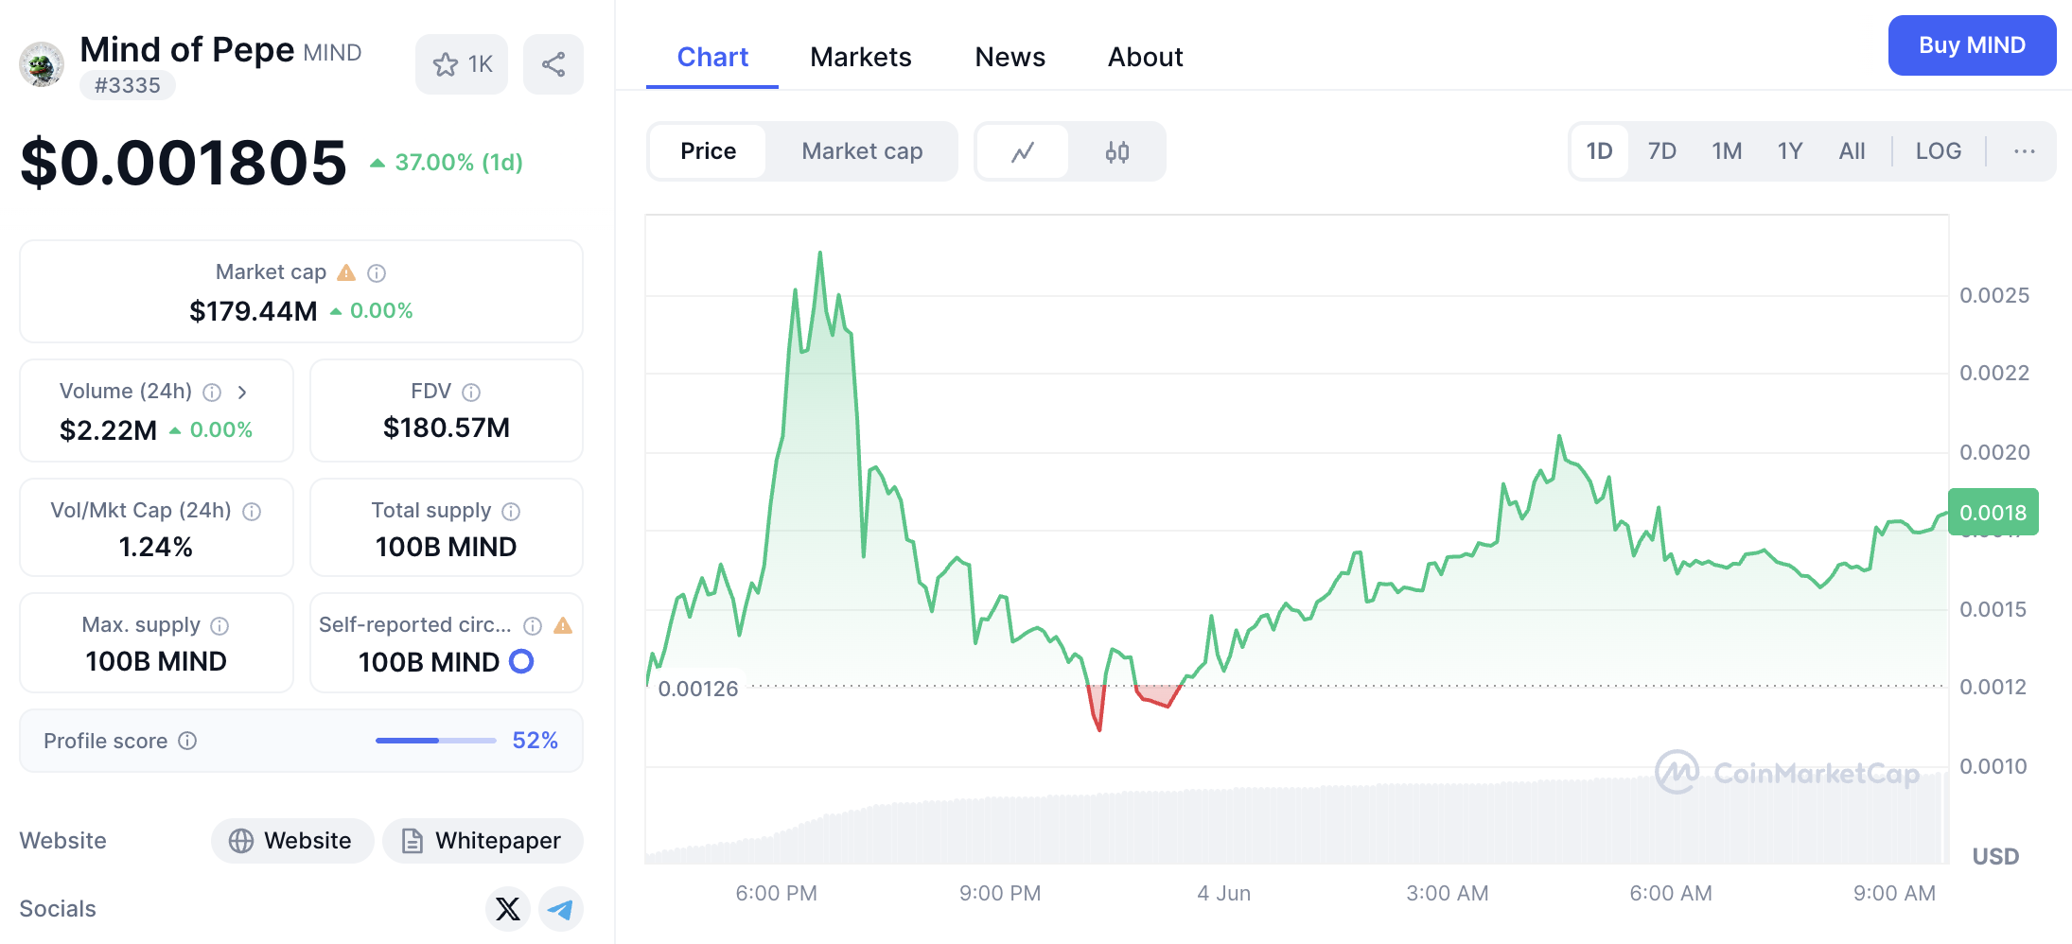Click the 52% profile score value
Viewport: 2072px width, 944px height.
click(536, 741)
